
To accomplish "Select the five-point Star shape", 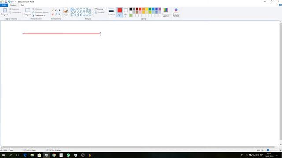I will click(x=78, y=15).
